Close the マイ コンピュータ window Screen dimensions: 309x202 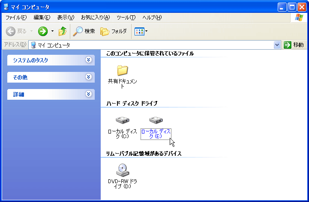point(302,7)
